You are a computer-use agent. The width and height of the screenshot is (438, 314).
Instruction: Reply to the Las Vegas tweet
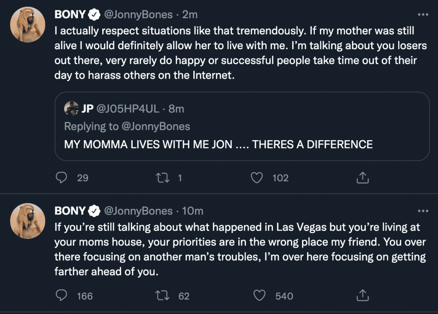pyautogui.click(x=61, y=296)
